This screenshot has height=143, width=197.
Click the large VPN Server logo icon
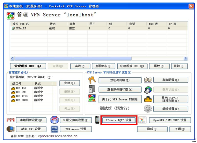click(11, 16)
